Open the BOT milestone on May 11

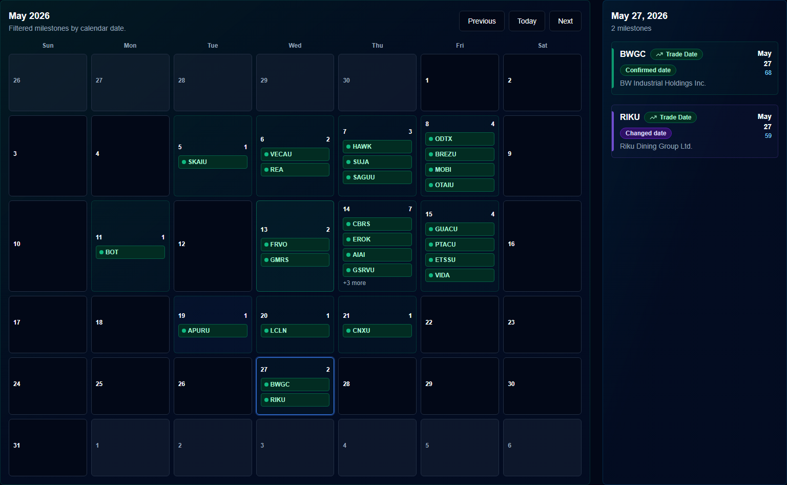coord(130,252)
